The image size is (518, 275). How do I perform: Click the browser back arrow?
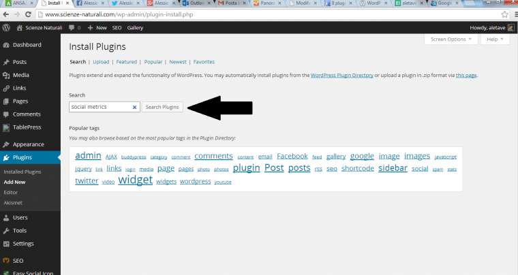6,14
